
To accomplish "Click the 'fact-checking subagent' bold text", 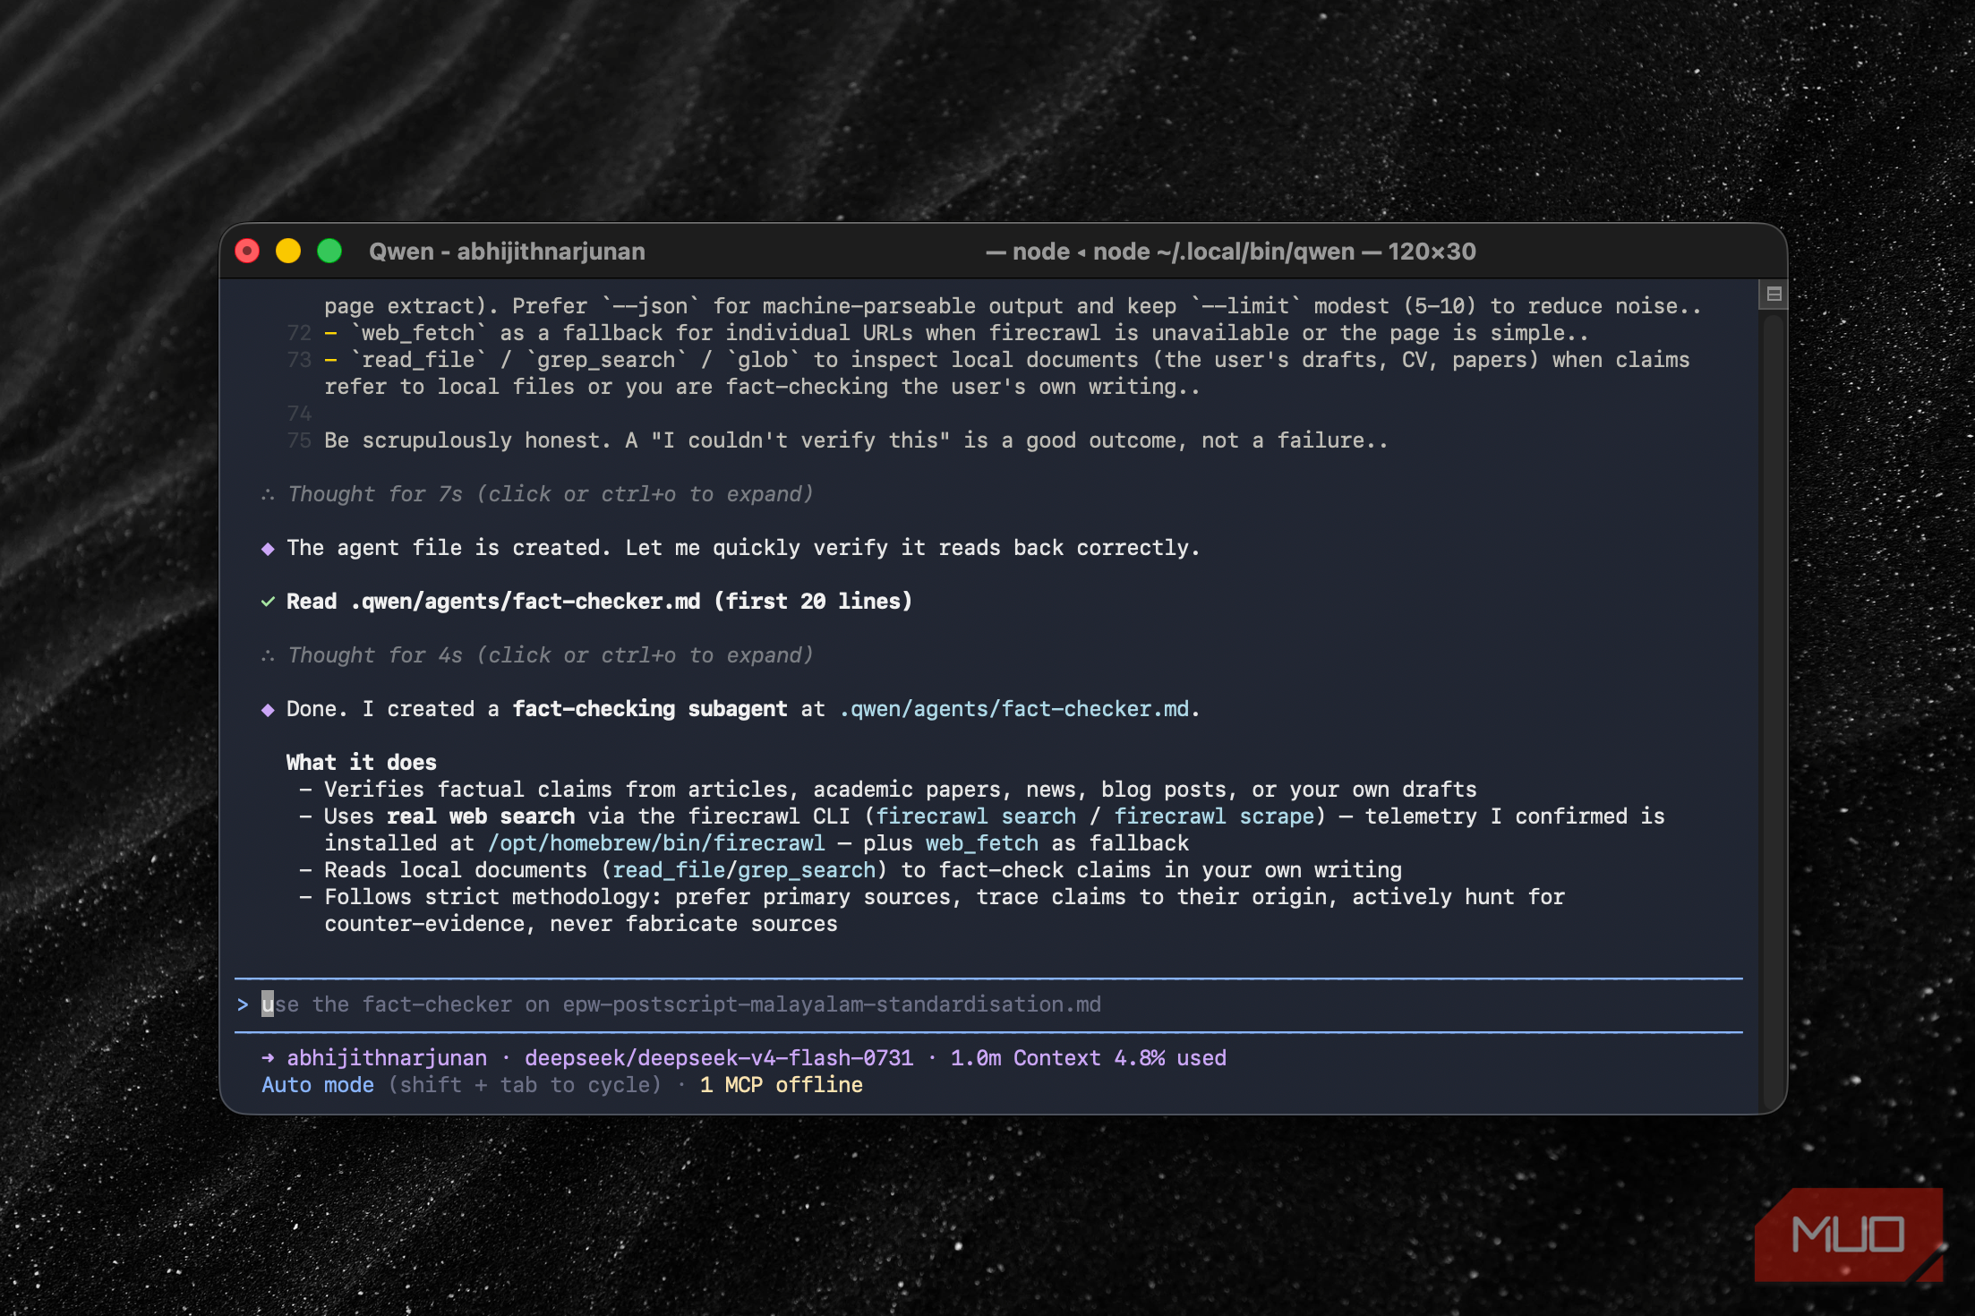I will pos(650,709).
